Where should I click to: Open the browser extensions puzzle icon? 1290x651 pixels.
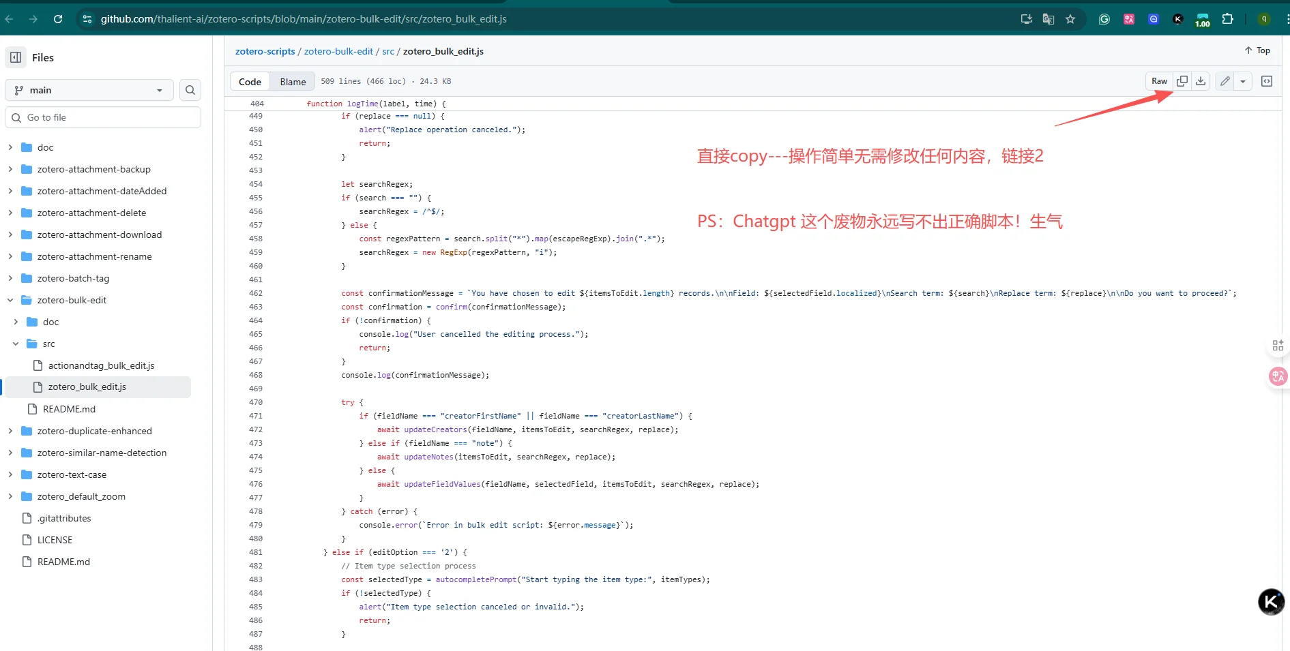click(1228, 18)
